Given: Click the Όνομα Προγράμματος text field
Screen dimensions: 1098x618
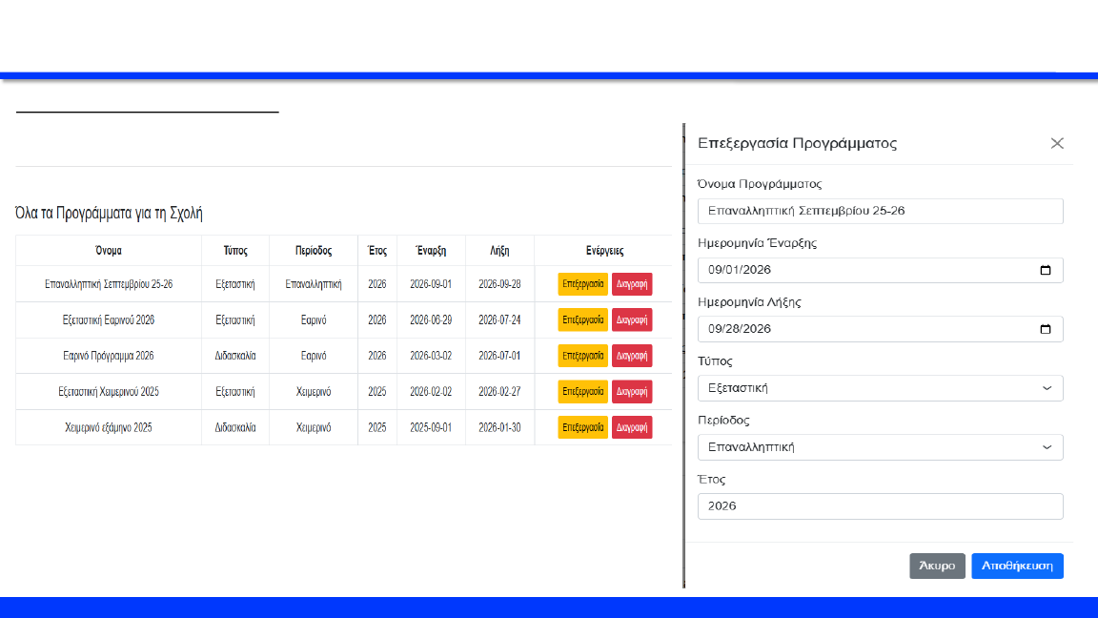Looking at the screenshot, I should (x=880, y=211).
